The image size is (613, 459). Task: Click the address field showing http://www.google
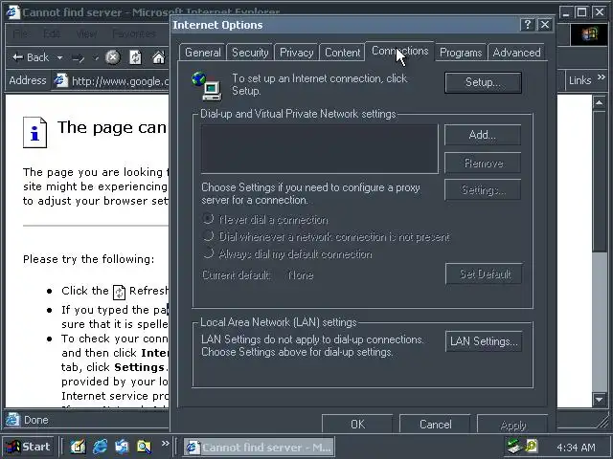coord(111,80)
